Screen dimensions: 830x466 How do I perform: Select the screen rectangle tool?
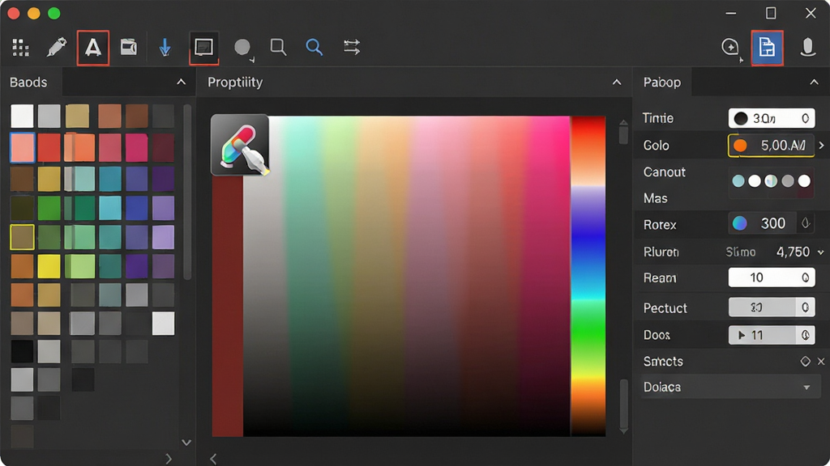click(x=203, y=47)
